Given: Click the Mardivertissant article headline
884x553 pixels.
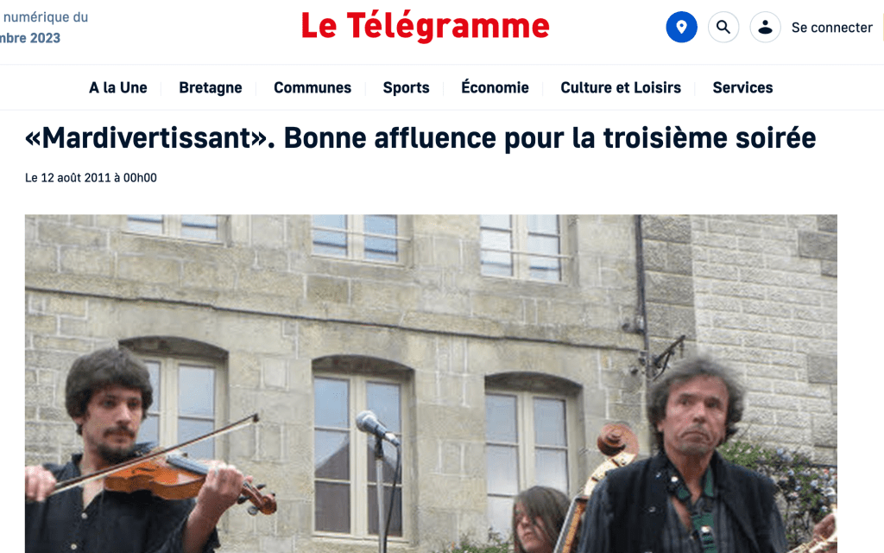Looking at the screenshot, I should [420, 138].
